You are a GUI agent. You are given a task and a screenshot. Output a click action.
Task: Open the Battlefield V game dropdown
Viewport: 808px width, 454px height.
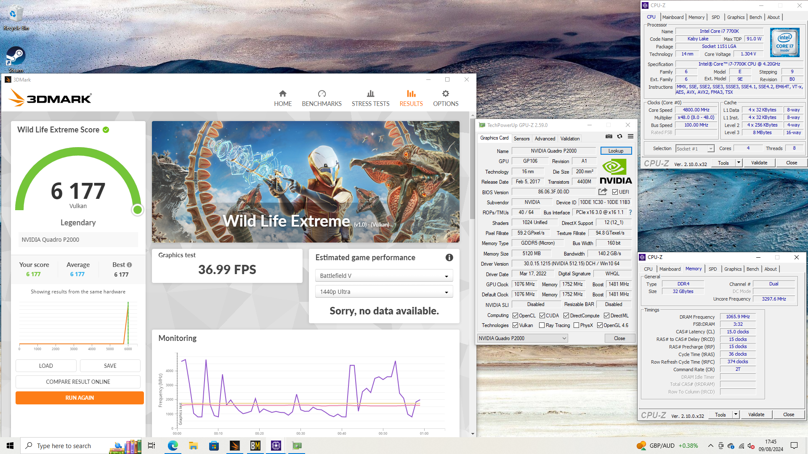(384, 276)
